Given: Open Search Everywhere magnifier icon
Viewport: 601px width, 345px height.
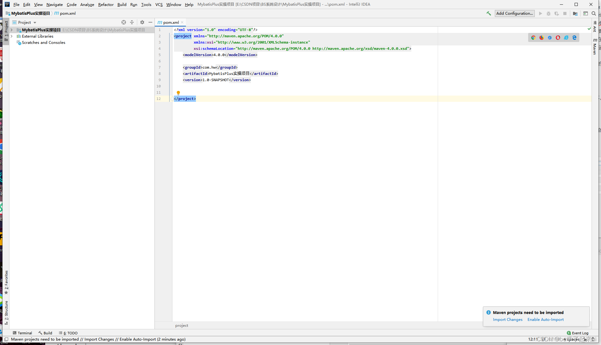Looking at the screenshot, I should [x=594, y=13].
